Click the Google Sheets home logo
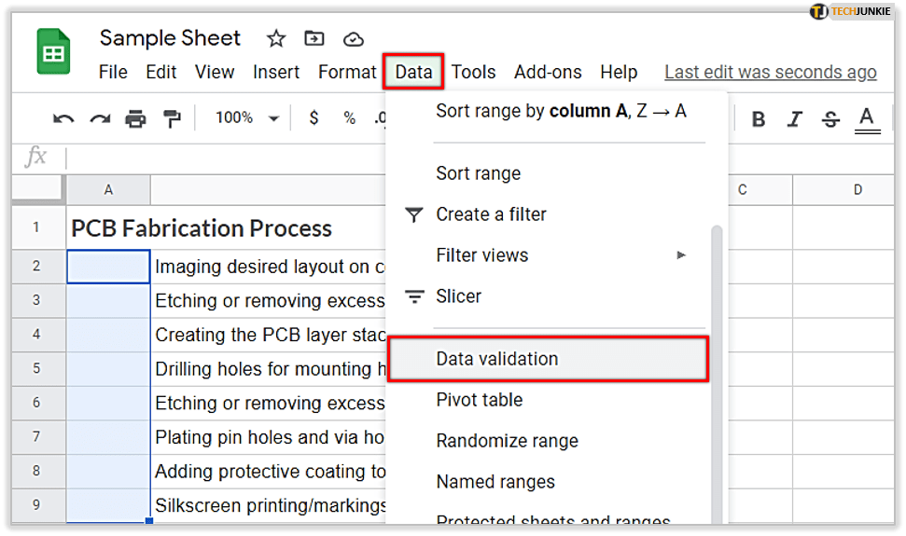 pos(54,52)
